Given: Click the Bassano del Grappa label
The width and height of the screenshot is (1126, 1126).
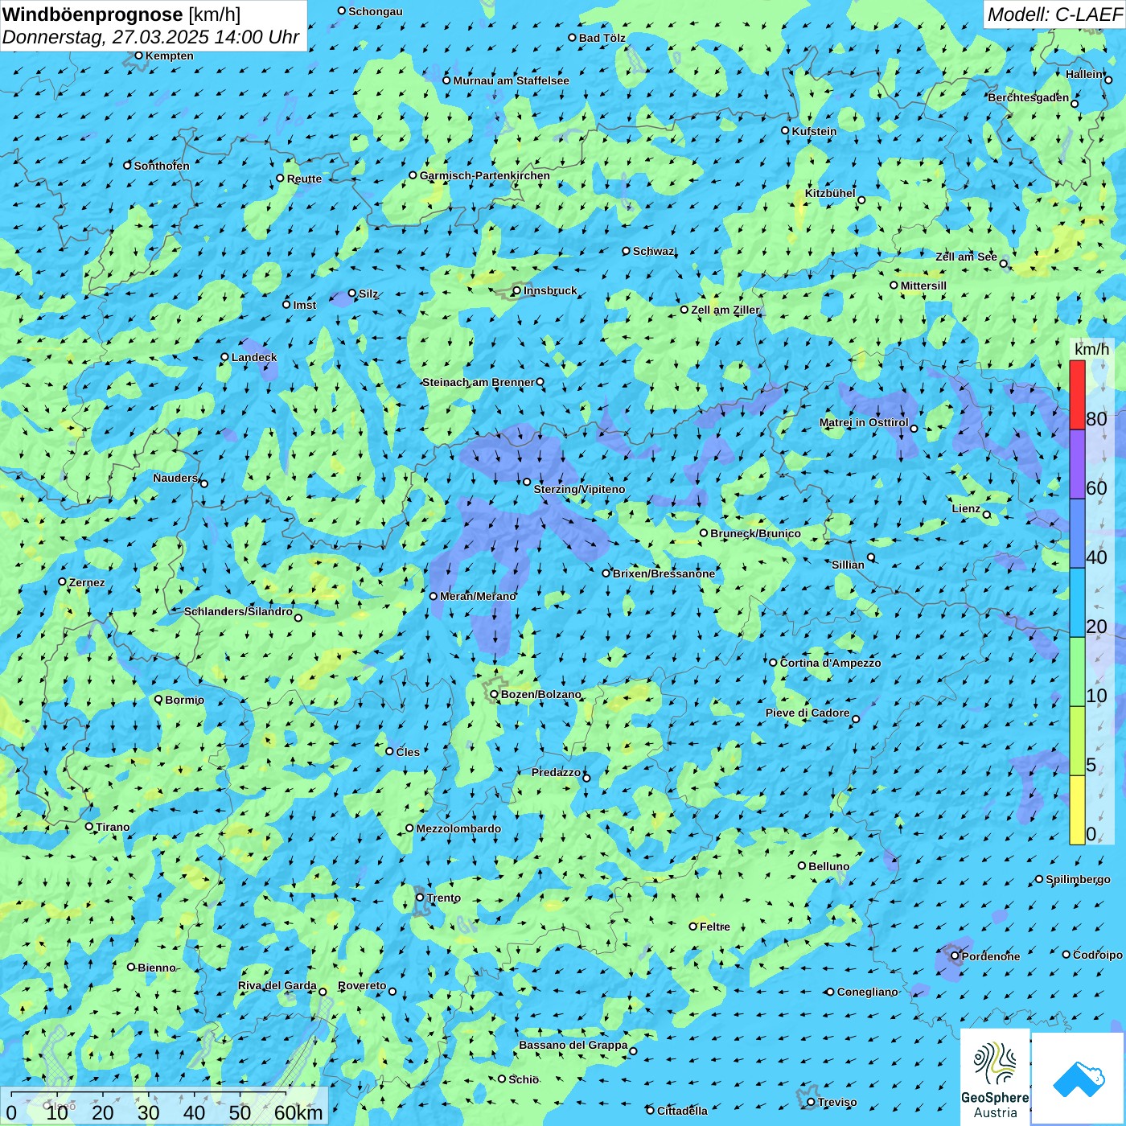Looking at the screenshot, I should point(573,1045).
